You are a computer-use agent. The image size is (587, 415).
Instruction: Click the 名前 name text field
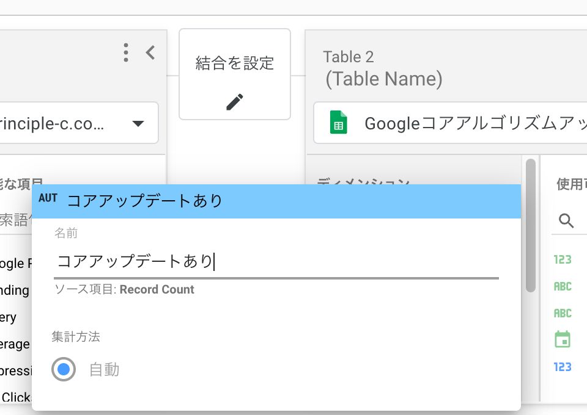tap(275, 262)
